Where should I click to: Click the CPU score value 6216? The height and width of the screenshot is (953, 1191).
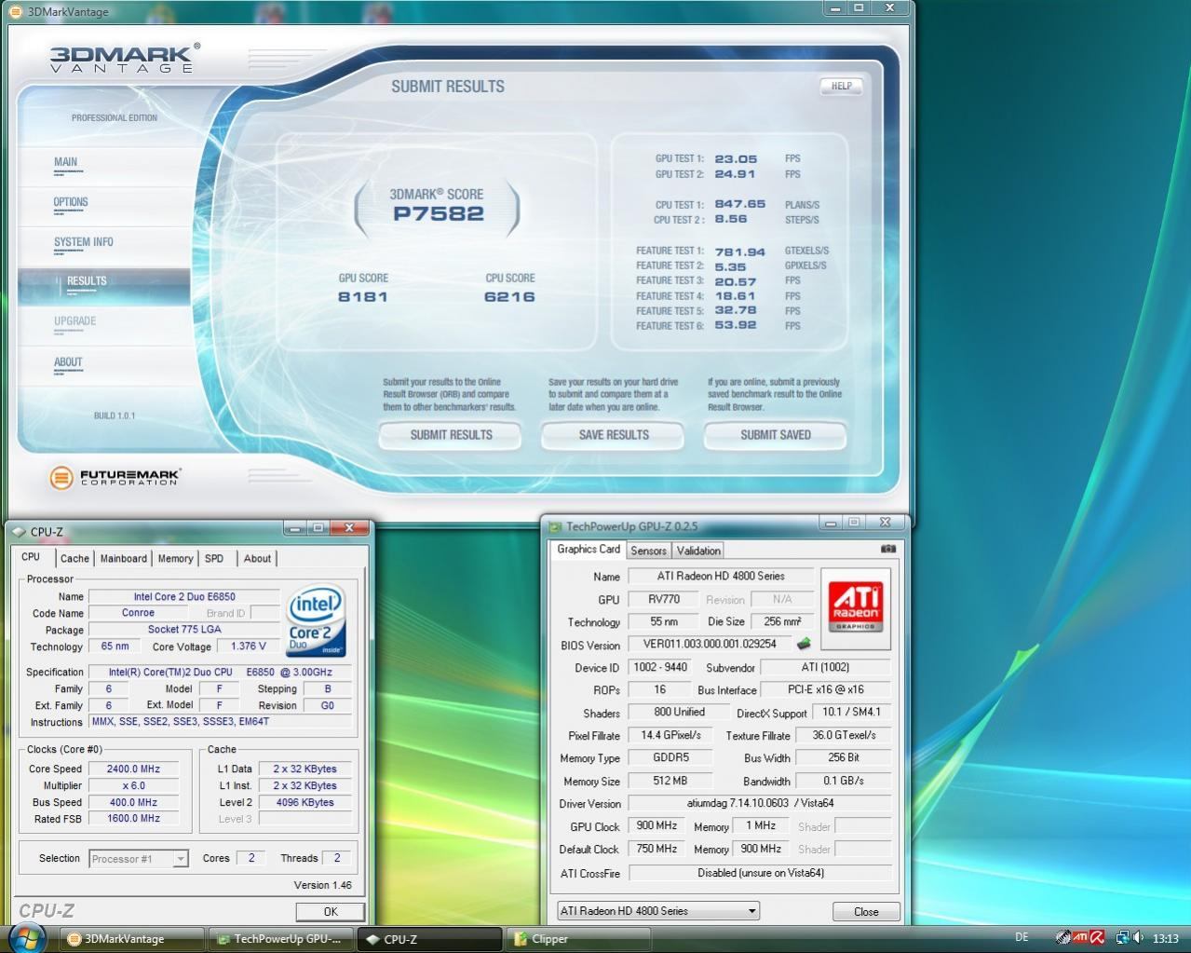509,296
